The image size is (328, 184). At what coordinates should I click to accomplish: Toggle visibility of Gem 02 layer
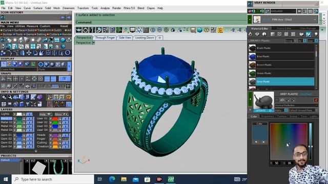click(29, 139)
